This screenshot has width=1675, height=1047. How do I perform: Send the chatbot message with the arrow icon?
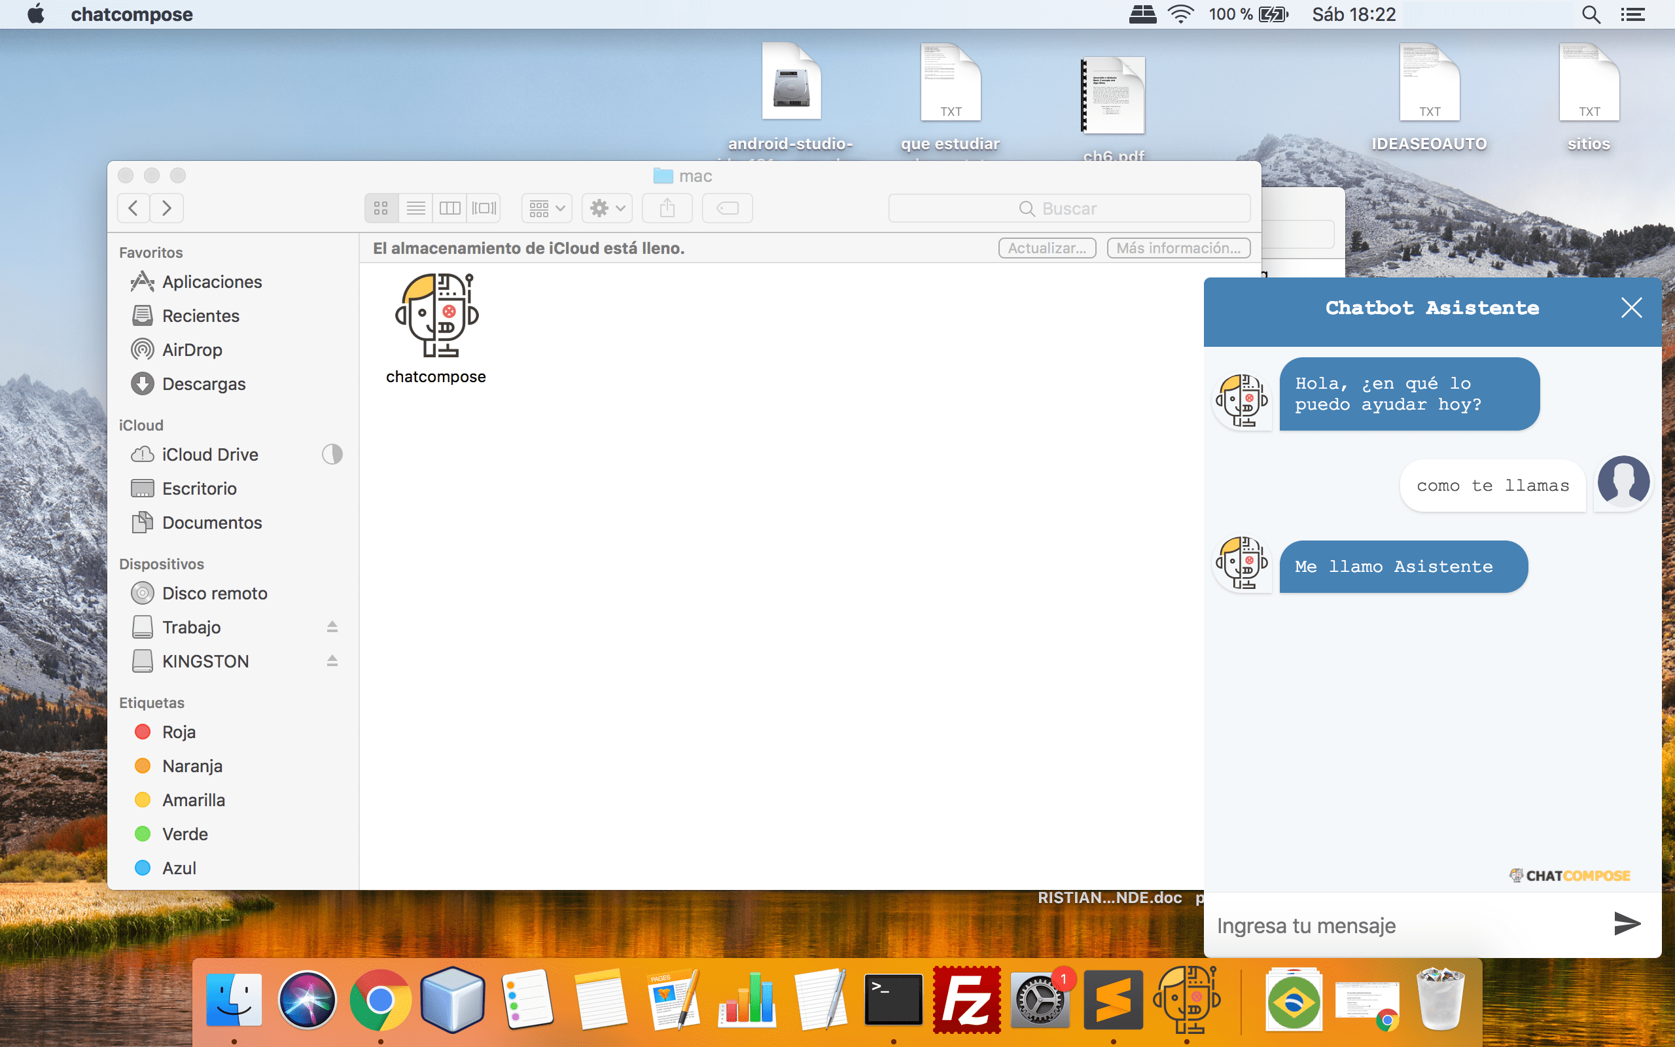click(1628, 924)
